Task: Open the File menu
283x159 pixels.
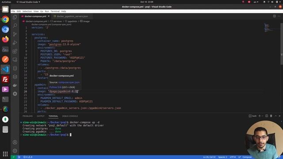Action: click(13, 11)
